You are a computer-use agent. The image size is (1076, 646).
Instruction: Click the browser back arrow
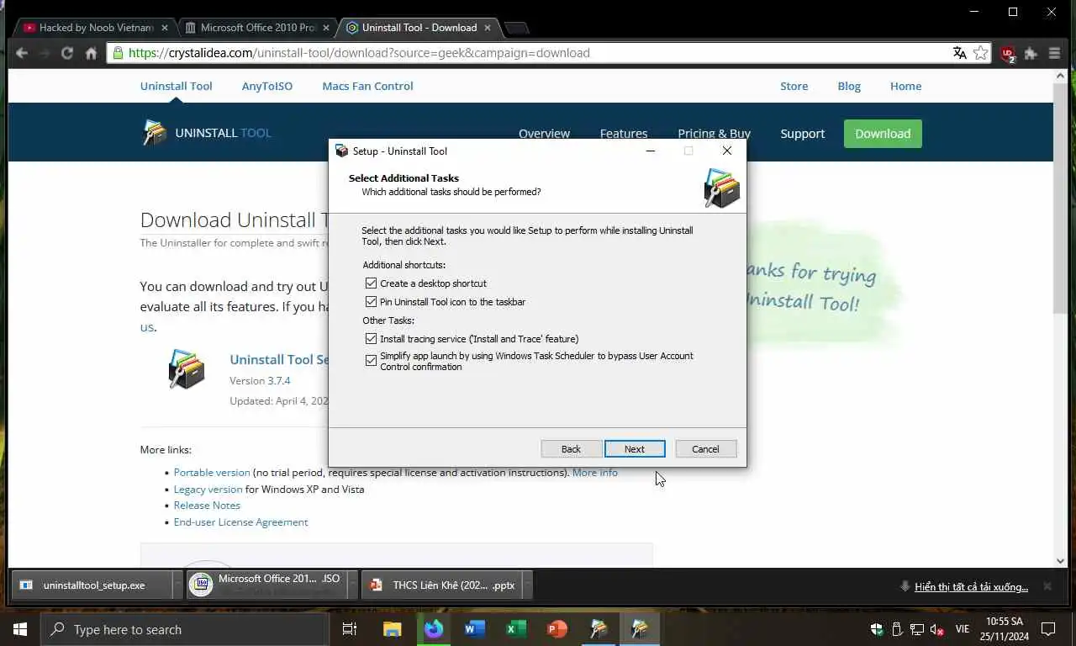(22, 53)
